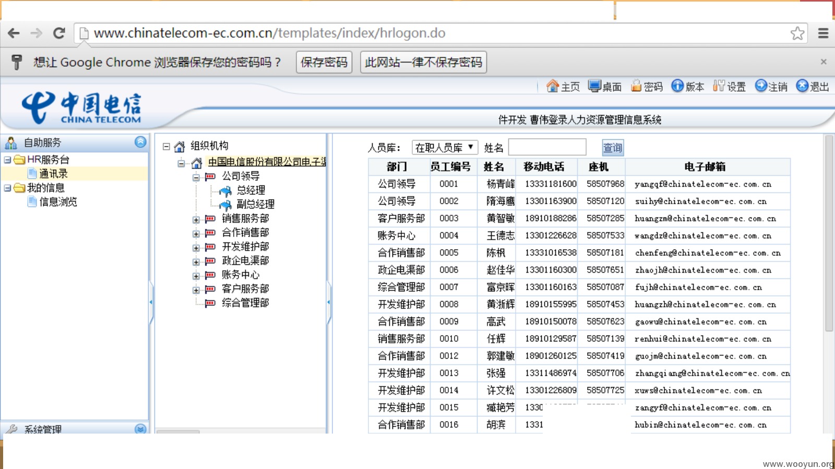Expand the 销售服务部 tree branch
Screen dimensions: 835x469
coord(196,219)
